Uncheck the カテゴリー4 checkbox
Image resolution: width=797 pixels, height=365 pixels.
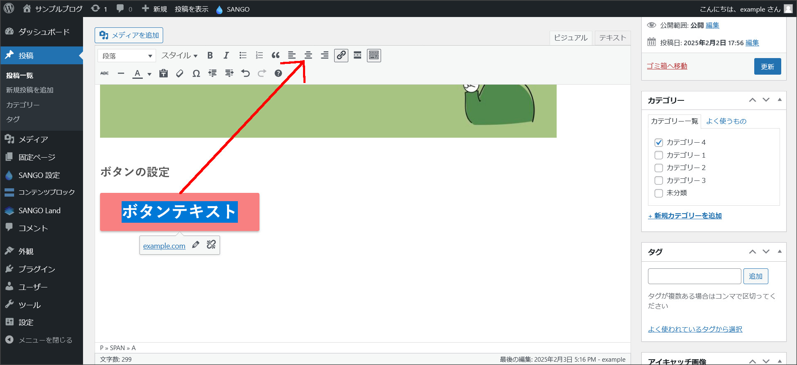(658, 142)
